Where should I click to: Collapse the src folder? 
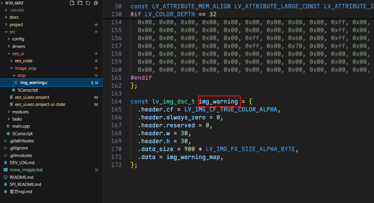pyautogui.click(x=12, y=32)
